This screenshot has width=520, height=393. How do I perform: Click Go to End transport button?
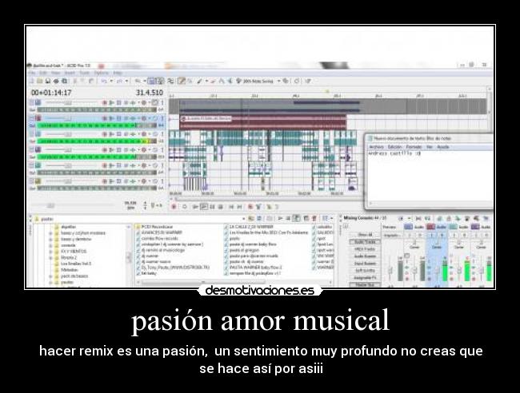(239, 207)
